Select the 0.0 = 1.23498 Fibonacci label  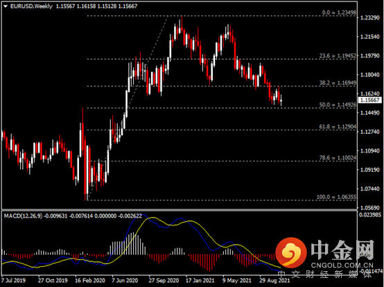click(339, 12)
